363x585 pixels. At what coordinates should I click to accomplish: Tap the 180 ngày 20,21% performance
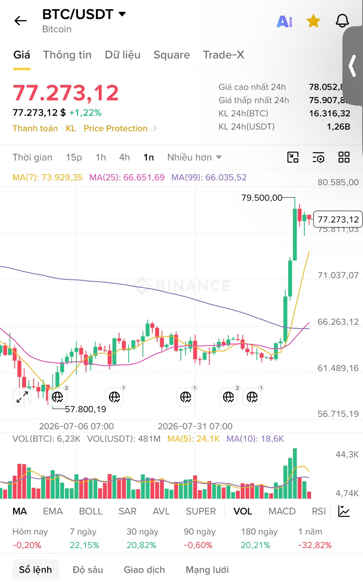[259, 538]
